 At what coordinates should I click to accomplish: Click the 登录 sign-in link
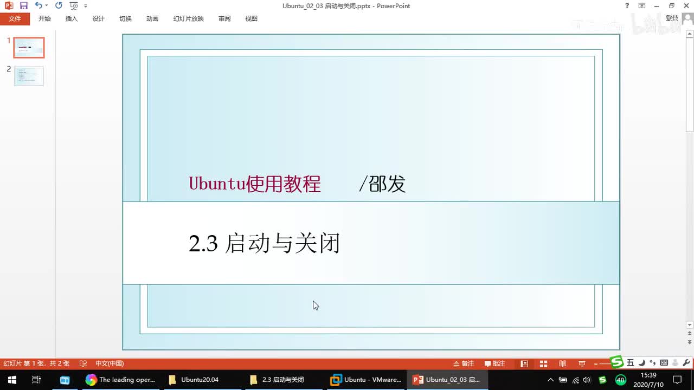(672, 18)
